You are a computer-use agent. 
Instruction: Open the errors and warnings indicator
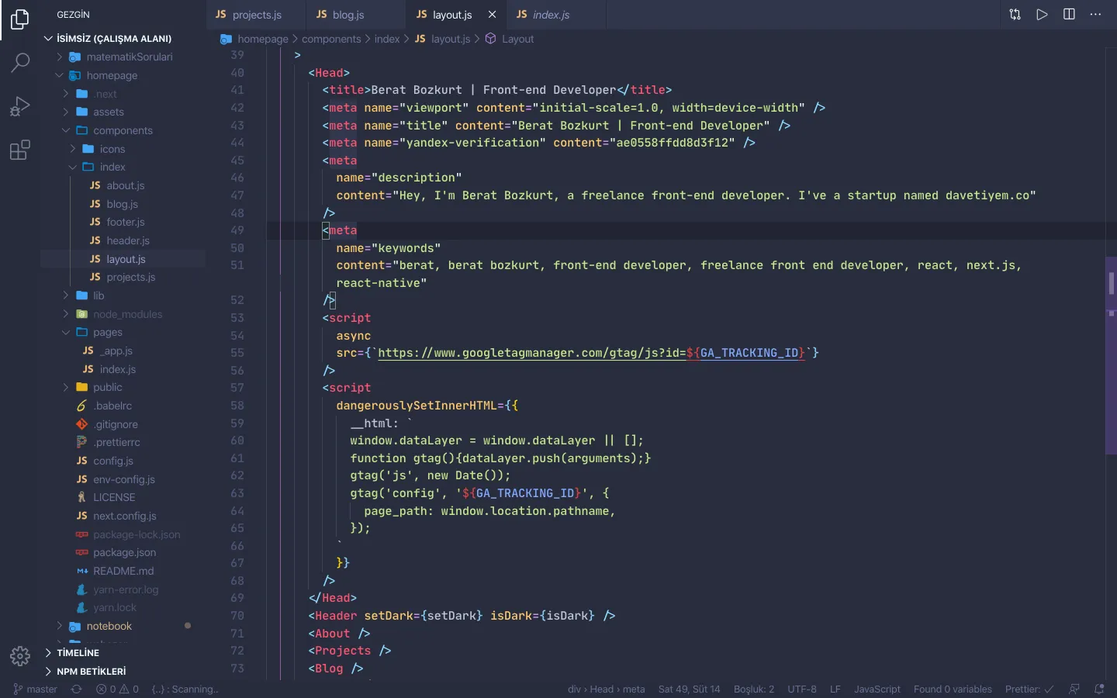(x=117, y=689)
